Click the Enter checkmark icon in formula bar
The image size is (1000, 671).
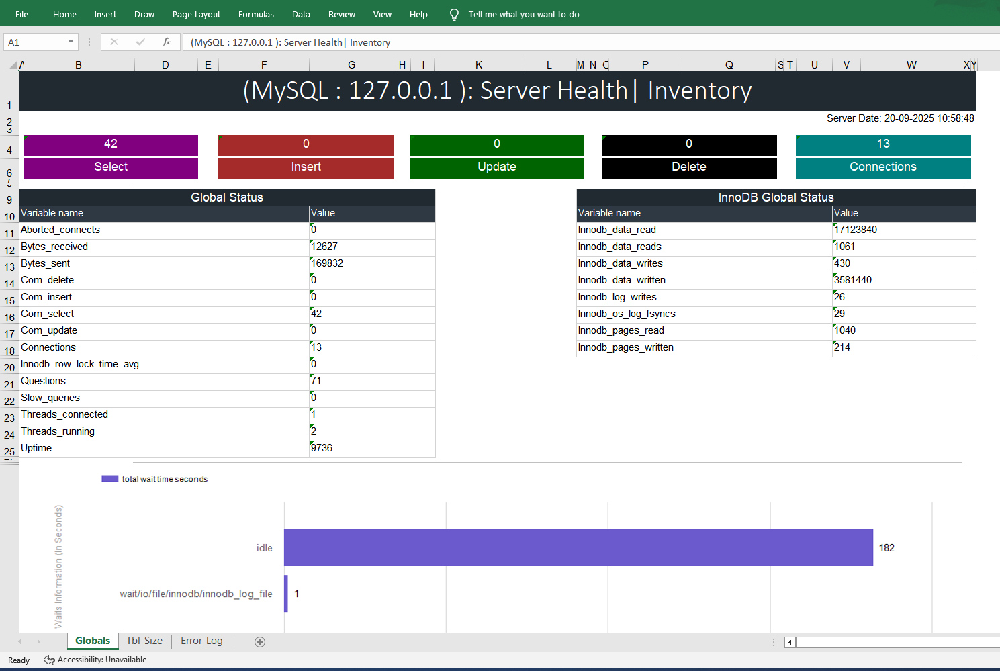(x=140, y=42)
